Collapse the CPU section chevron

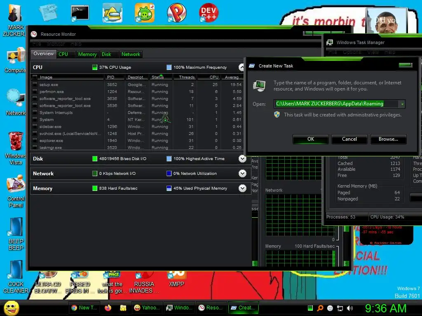pyautogui.click(x=241, y=67)
